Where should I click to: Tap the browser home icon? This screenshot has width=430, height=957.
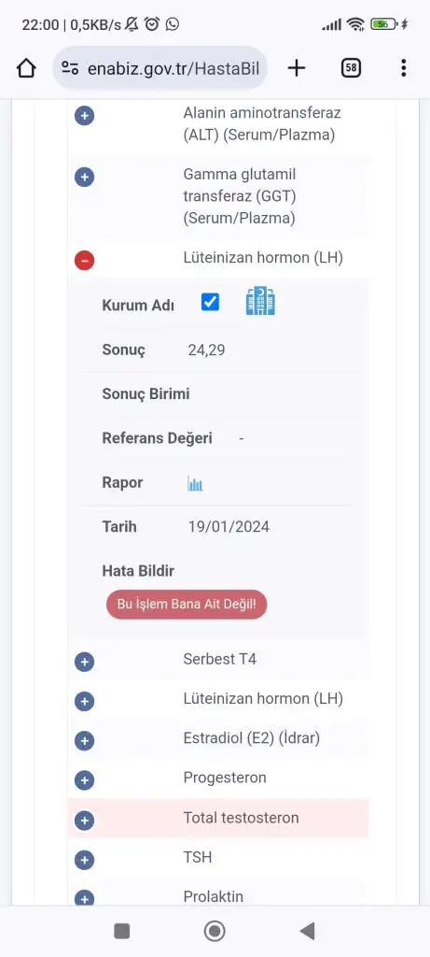tap(26, 68)
